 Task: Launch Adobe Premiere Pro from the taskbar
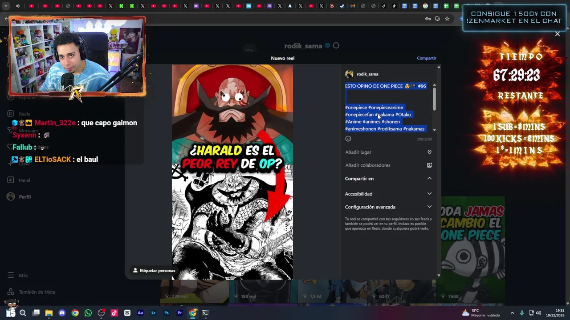[x=179, y=313]
